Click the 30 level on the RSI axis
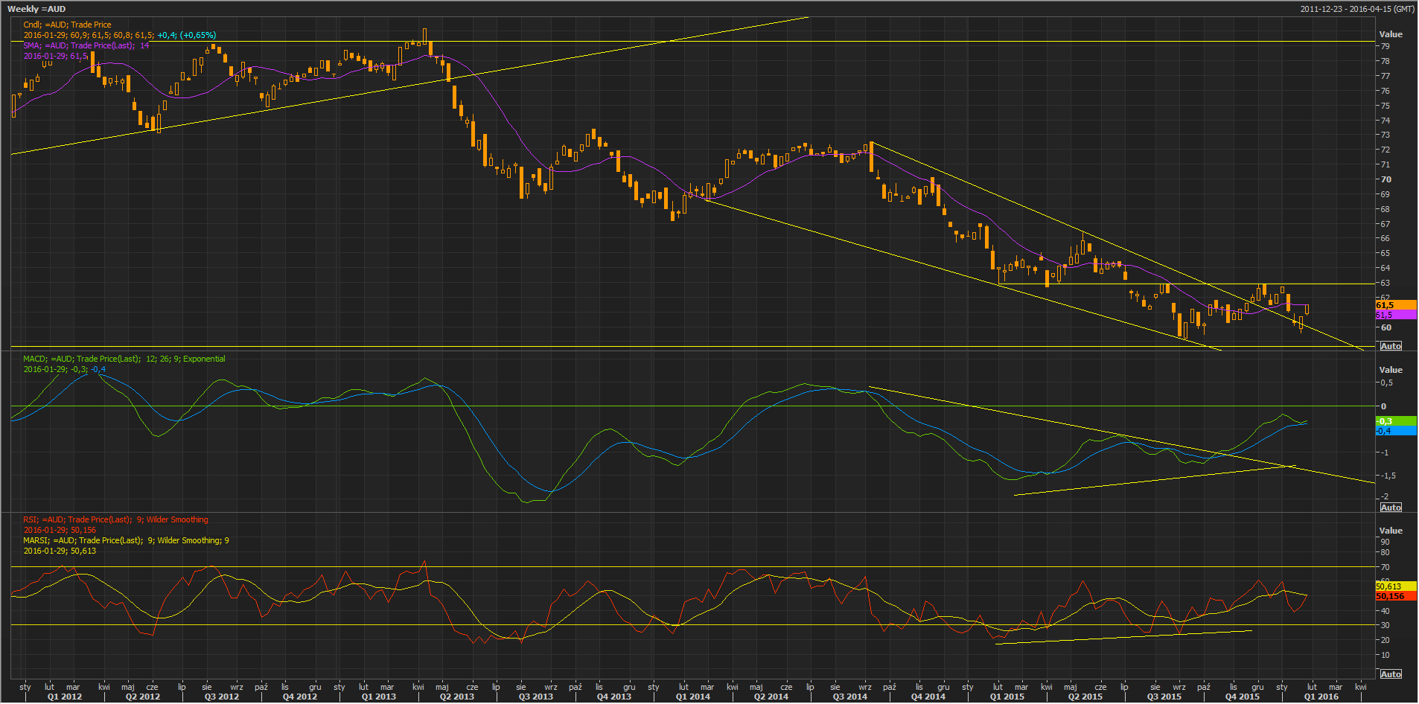 point(1385,625)
